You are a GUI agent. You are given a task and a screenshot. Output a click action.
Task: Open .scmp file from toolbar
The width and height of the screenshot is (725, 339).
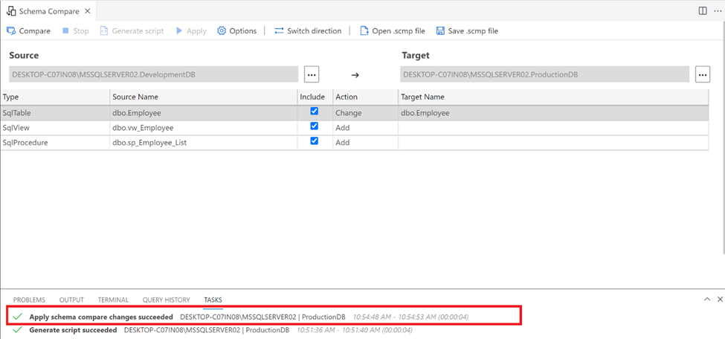(364, 31)
